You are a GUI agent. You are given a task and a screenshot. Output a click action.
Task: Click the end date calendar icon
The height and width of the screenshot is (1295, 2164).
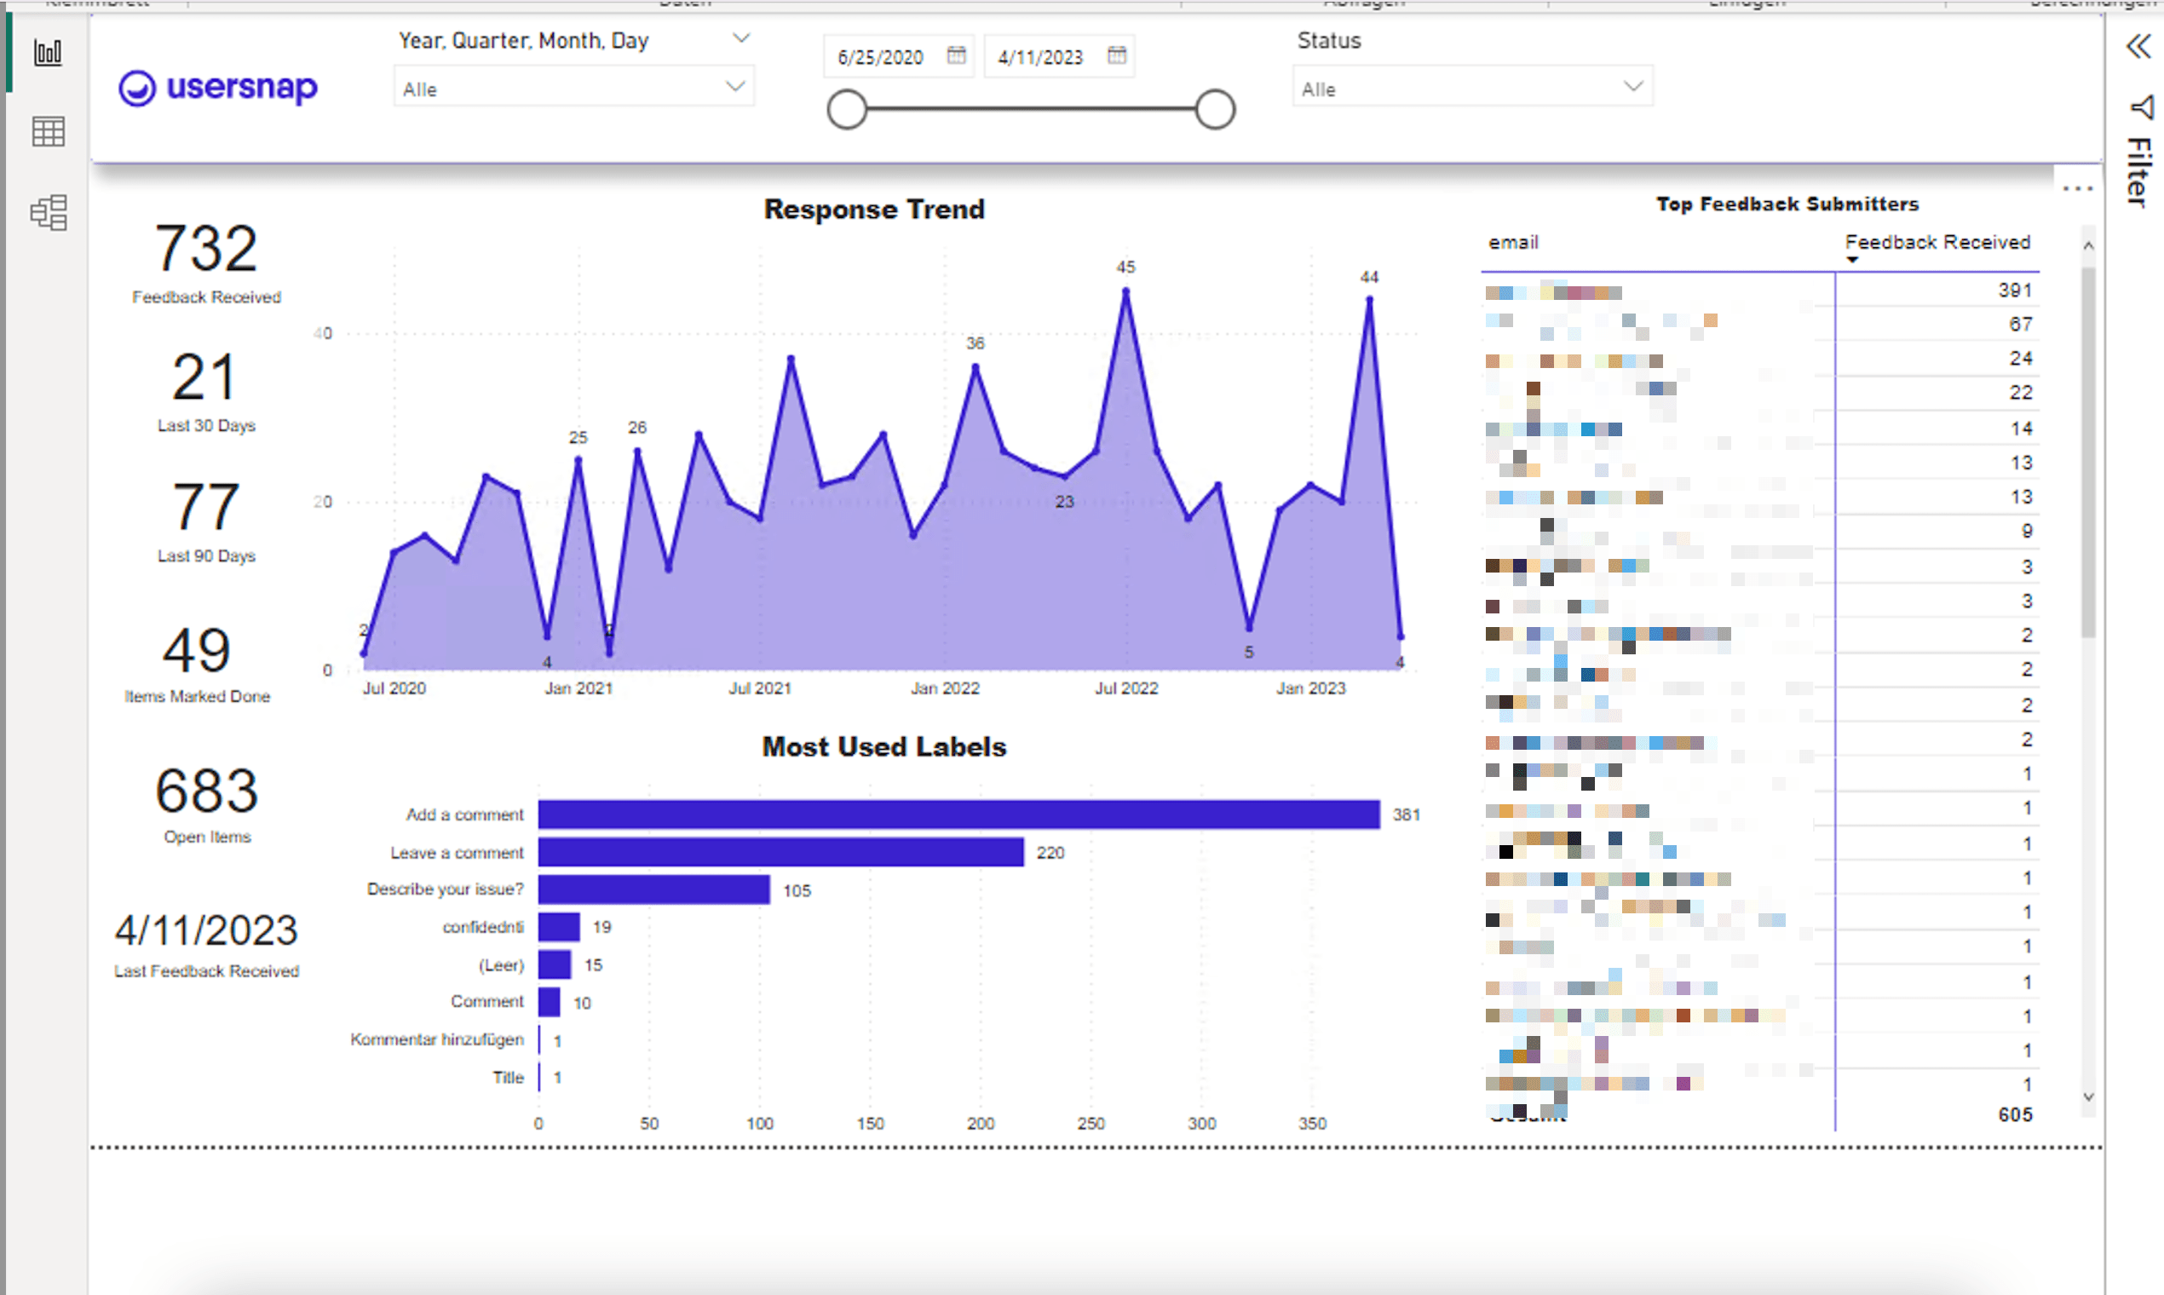pyautogui.click(x=1116, y=56)
